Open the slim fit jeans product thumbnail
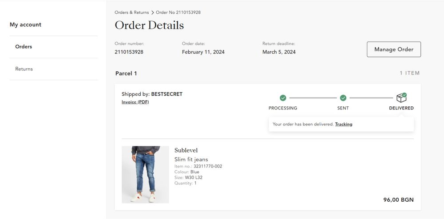Screen dimensions: 444x219 point(145,174)
